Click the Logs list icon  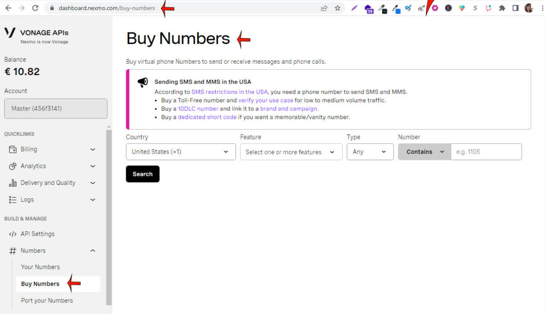(13, 199)
